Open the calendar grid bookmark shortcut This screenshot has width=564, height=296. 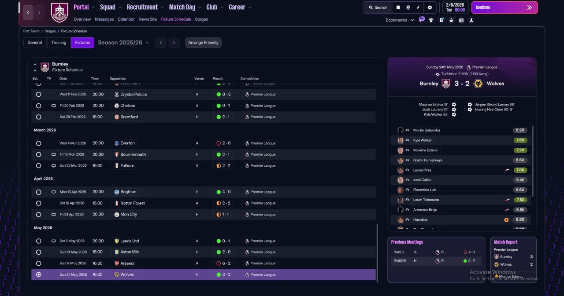[461, 20]
